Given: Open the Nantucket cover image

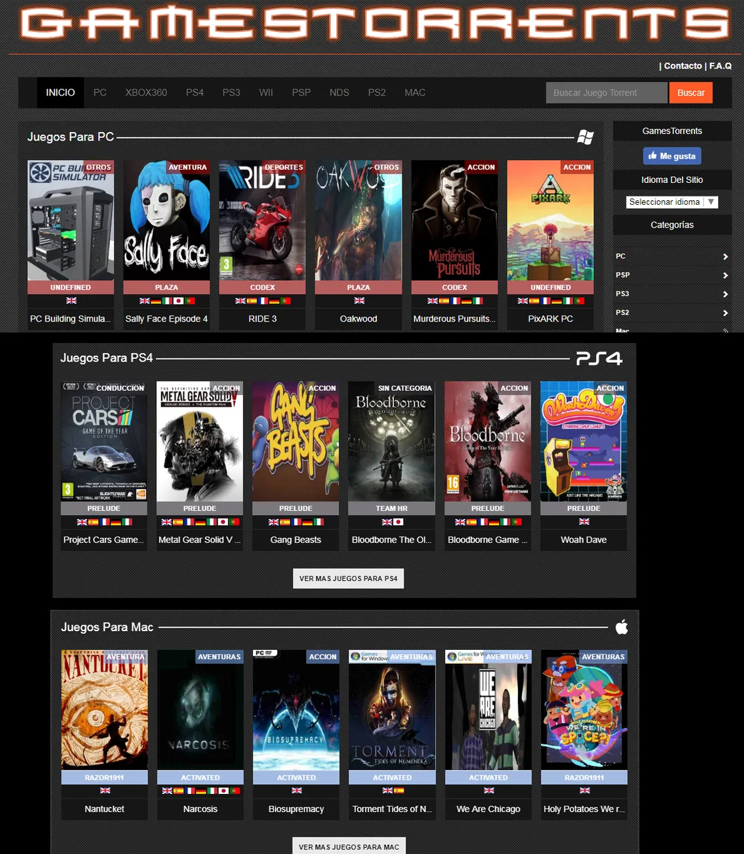Looking at the screenshot, I should [x=105, y=710].
